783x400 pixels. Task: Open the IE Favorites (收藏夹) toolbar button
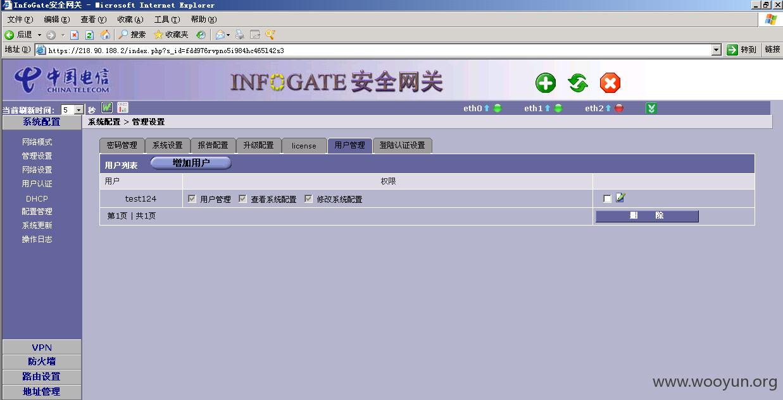coord(172,35)
